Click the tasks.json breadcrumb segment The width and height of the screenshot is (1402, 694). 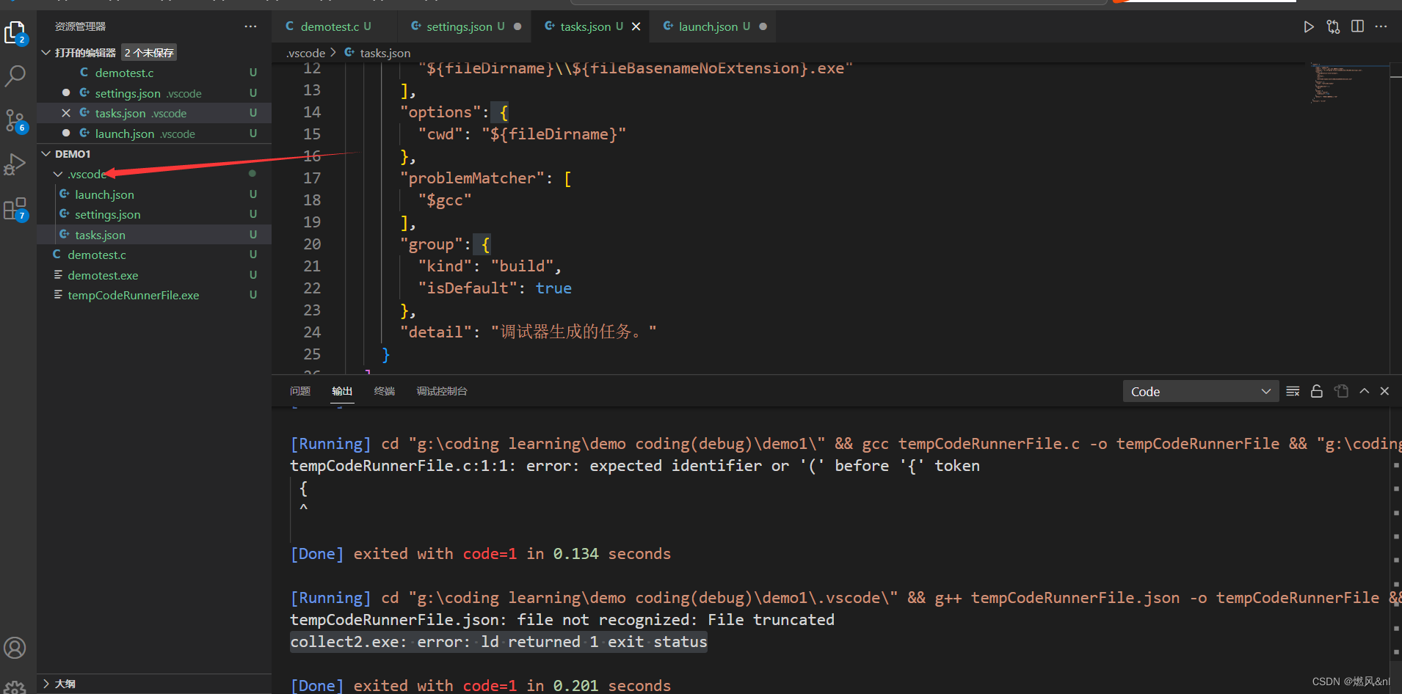click(385, 53)
